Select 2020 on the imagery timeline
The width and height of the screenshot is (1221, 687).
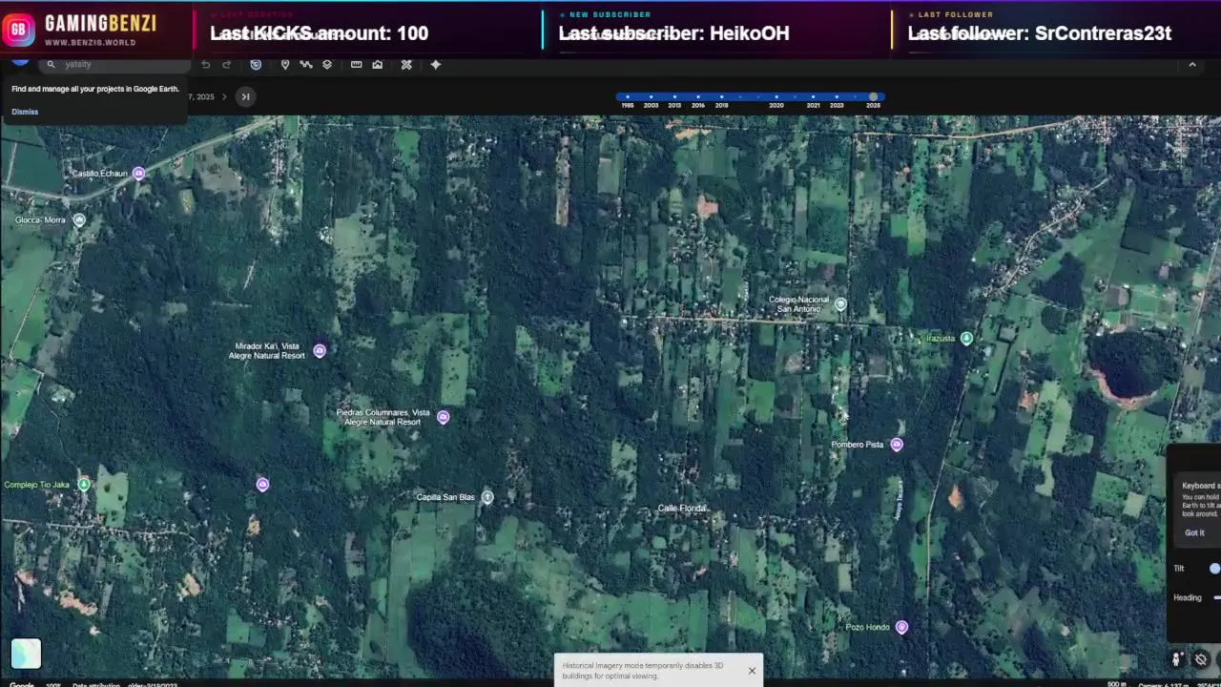(776, 97)
